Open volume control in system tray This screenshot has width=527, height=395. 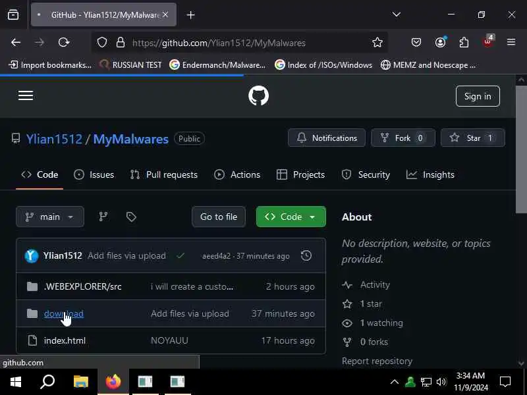(x=441, y=382)
